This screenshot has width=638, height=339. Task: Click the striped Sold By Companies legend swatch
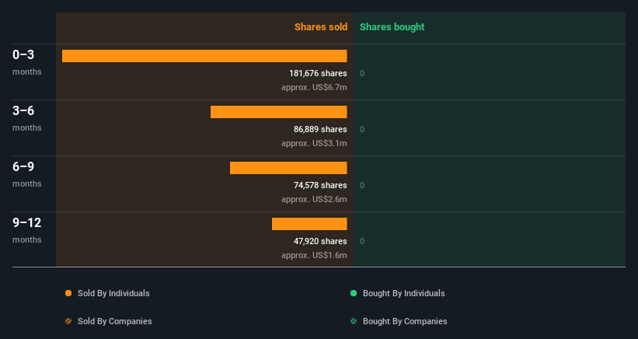pyautogui.click(x=68, y=321)
